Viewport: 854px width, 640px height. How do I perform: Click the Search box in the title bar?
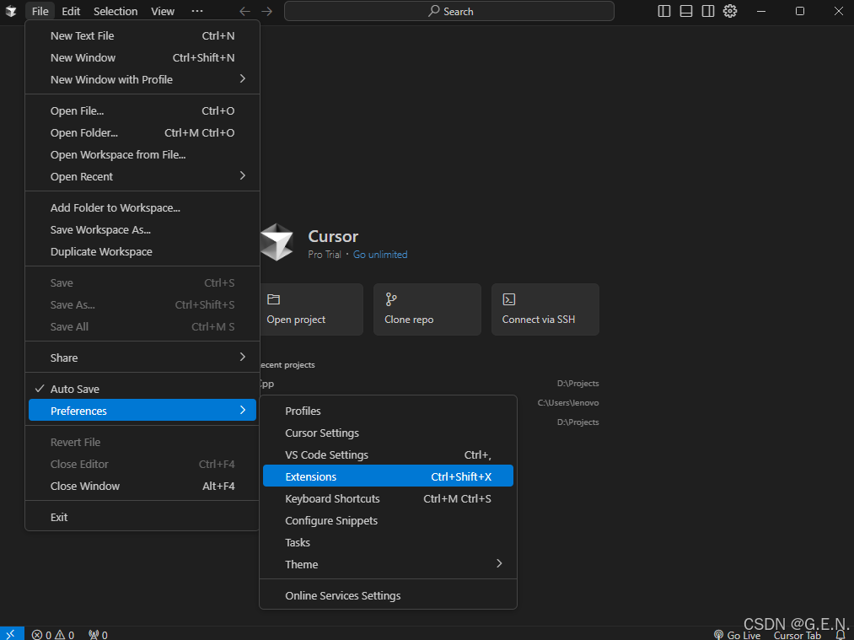449,12
